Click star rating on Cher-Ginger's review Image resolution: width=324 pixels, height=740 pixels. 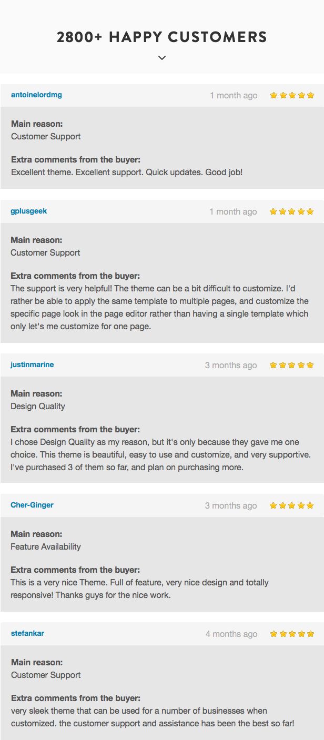[x=291, y=506]
